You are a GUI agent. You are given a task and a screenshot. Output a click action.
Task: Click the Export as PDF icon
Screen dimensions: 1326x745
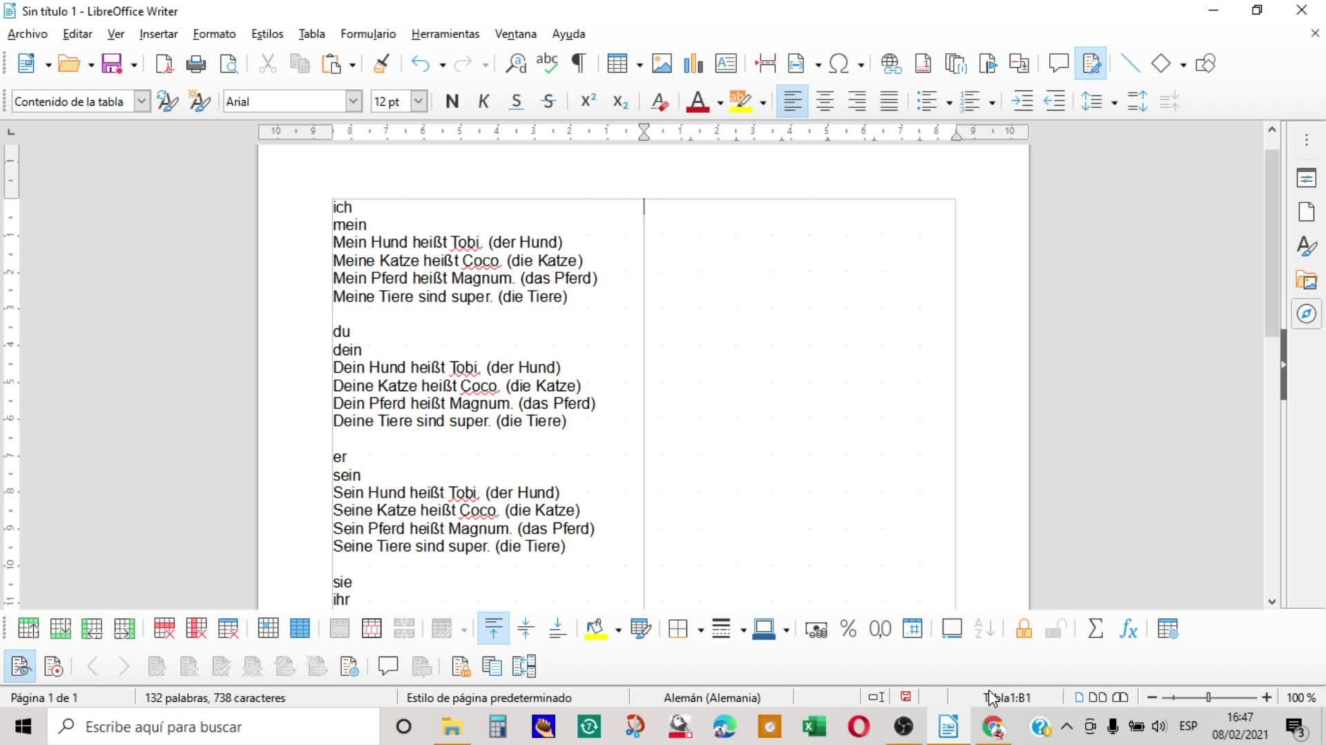click(x=164, y=64)
